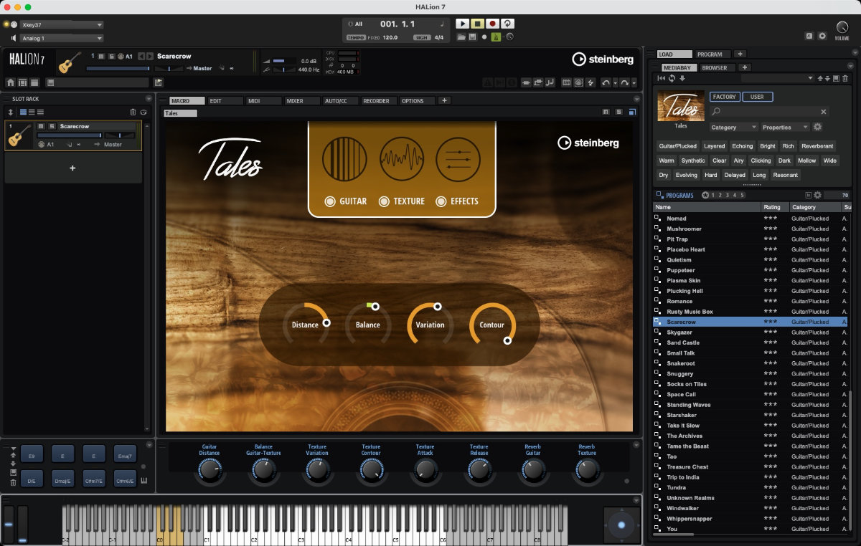Click the undo arrow icon
This screenshot has height=546, width=861.
click(x=606, y=83)
